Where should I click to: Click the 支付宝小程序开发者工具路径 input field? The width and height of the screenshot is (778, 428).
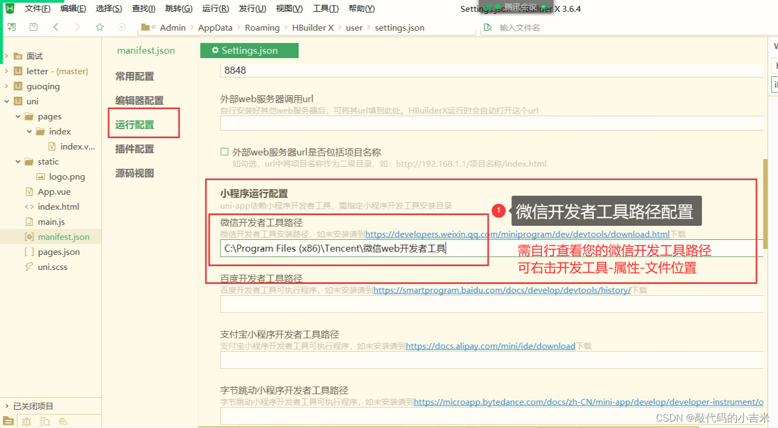tap(491, 360)
